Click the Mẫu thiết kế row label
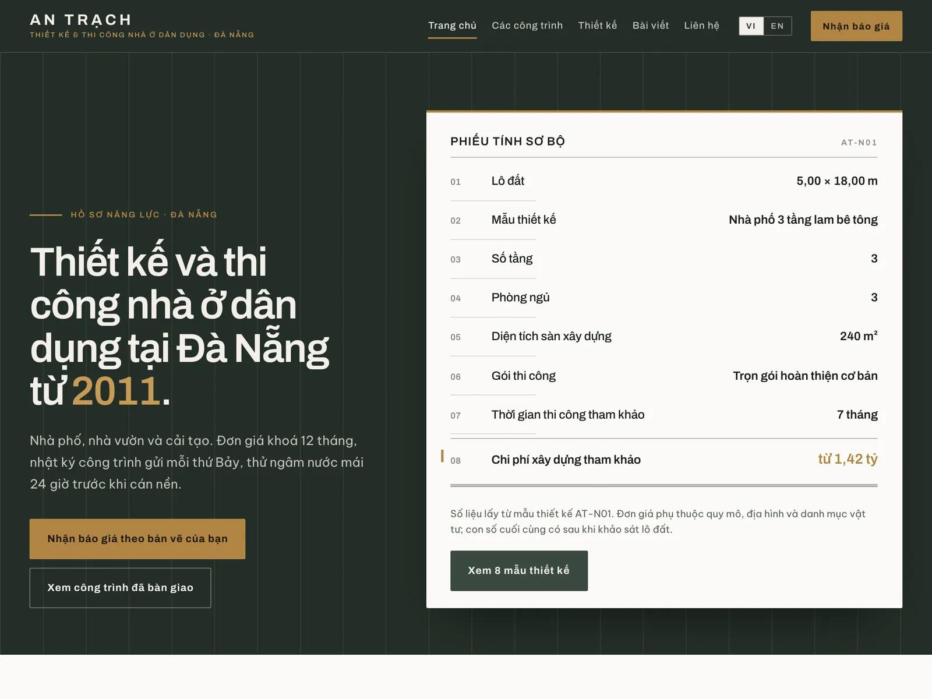 (524, 220)
